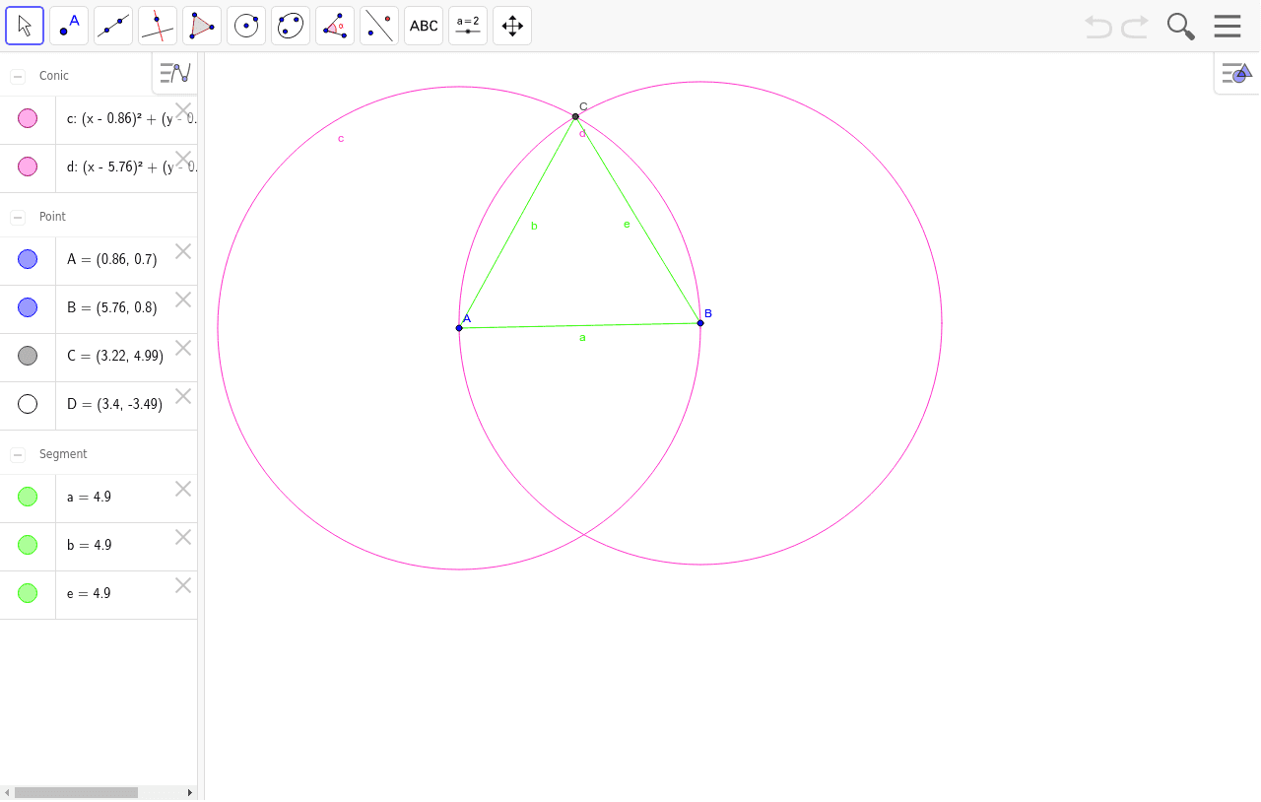Delete segment e with its X
Screen dimensions: 1261x802
(x=183, y=585)
